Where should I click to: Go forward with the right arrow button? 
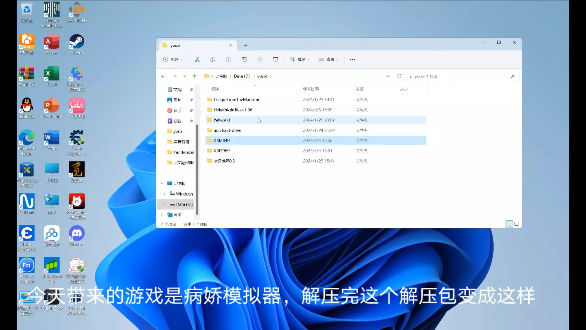click(x=175, y=76)
